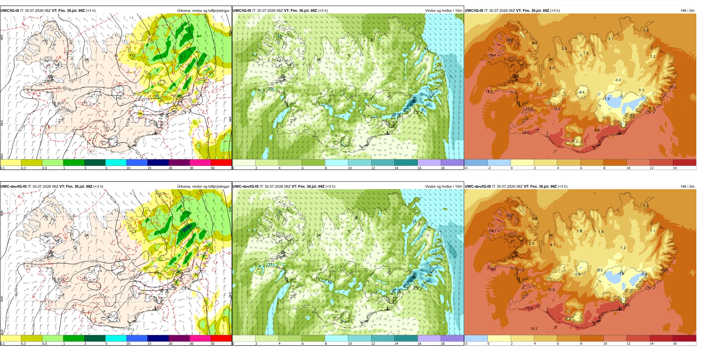The height and width of the screenshot is (351, 703).
Task: Click the dark teal swatch in top wind legend
Action: coord(406,163)
